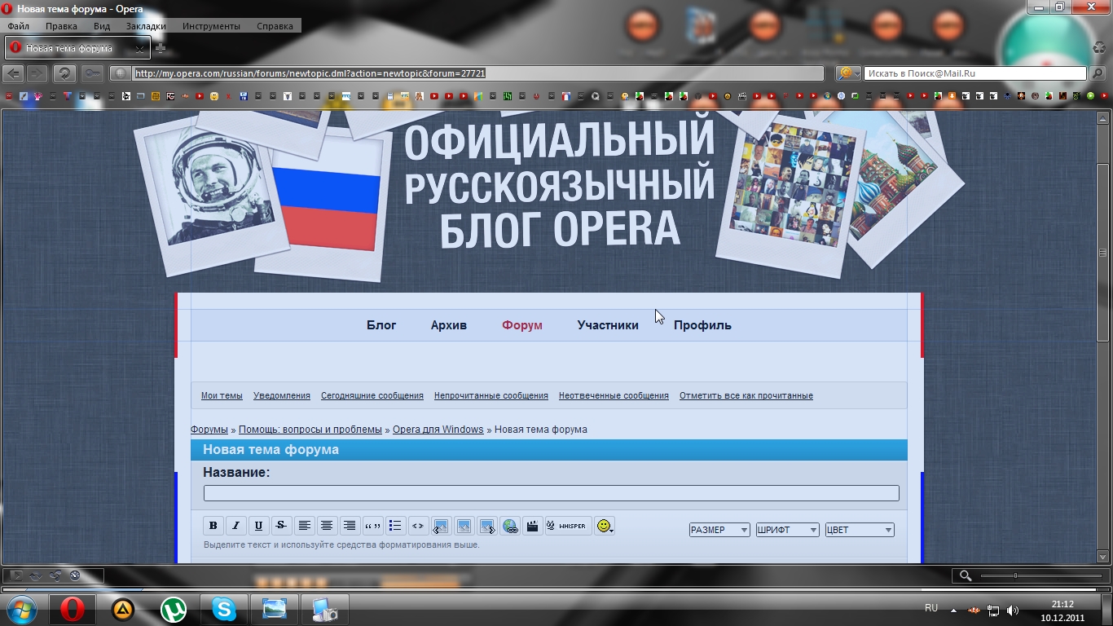Open a new tab with the plus button
The width and height of the screenshot is (1113, 626).
pos(161,49)
